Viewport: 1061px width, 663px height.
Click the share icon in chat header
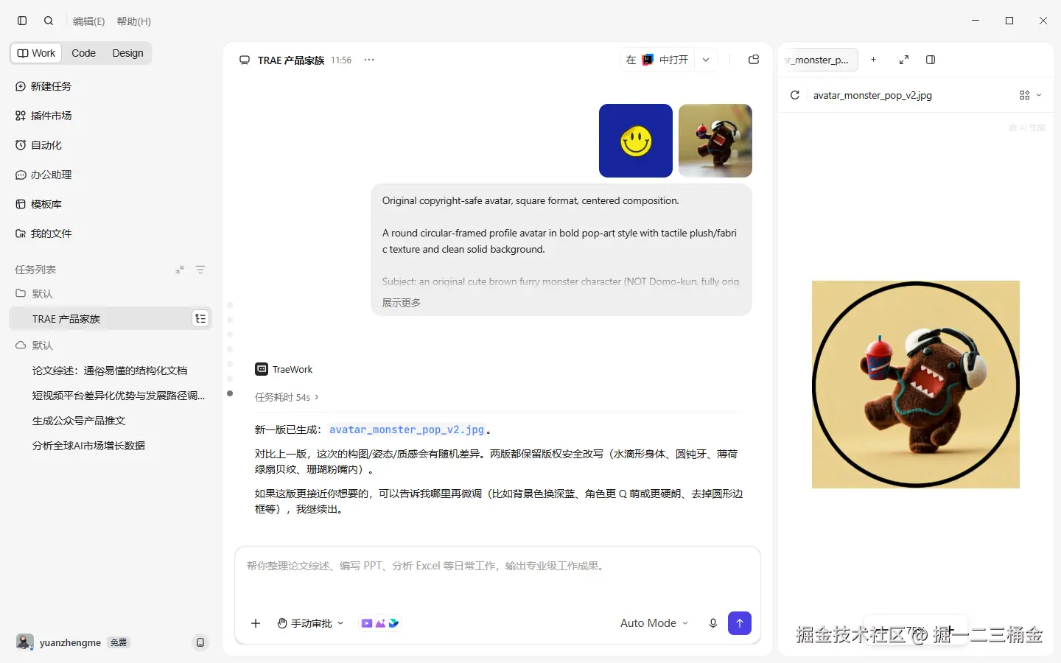(754, 60)
